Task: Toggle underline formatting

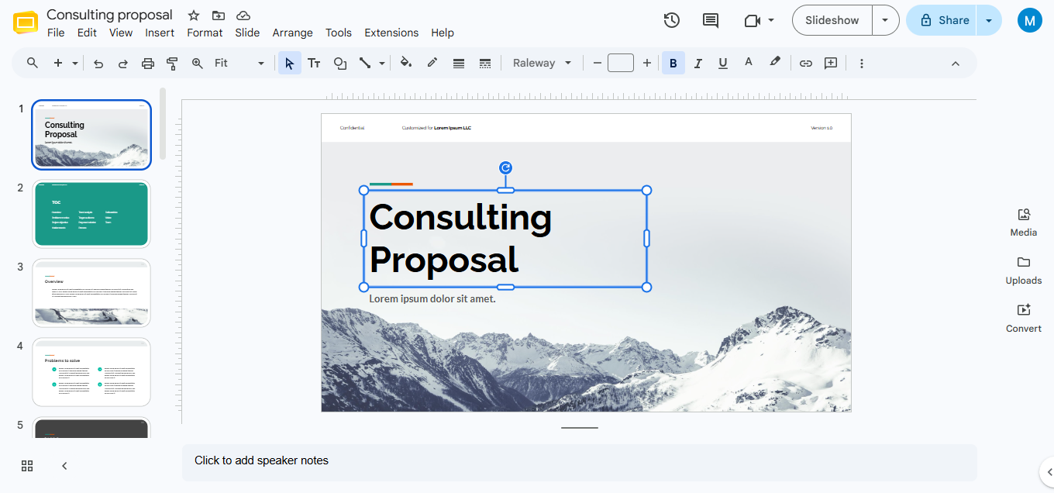Action: click(x=723, y=64)
